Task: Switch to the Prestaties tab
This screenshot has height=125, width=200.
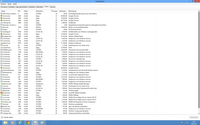Action: (12, 7)
